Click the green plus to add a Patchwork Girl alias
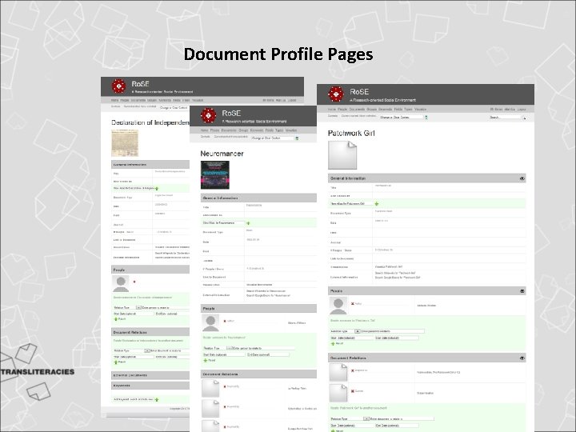The width and height of the screenshot is (576, 432). coord(377,203)
